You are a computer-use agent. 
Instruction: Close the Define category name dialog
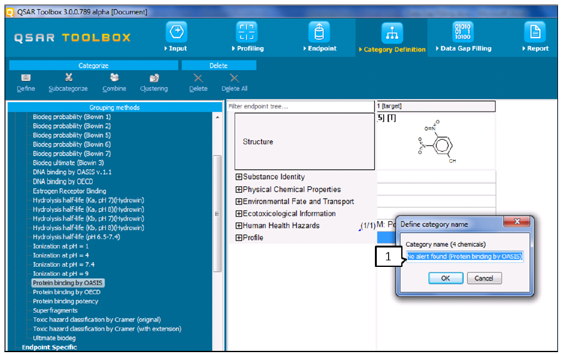tap(517, 221)
